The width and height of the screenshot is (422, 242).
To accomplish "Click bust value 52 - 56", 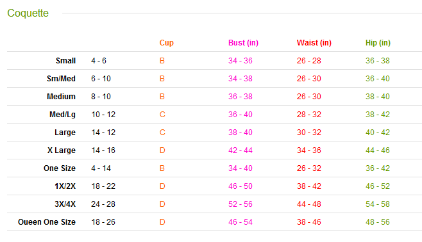I will click(x=241, y=204).
